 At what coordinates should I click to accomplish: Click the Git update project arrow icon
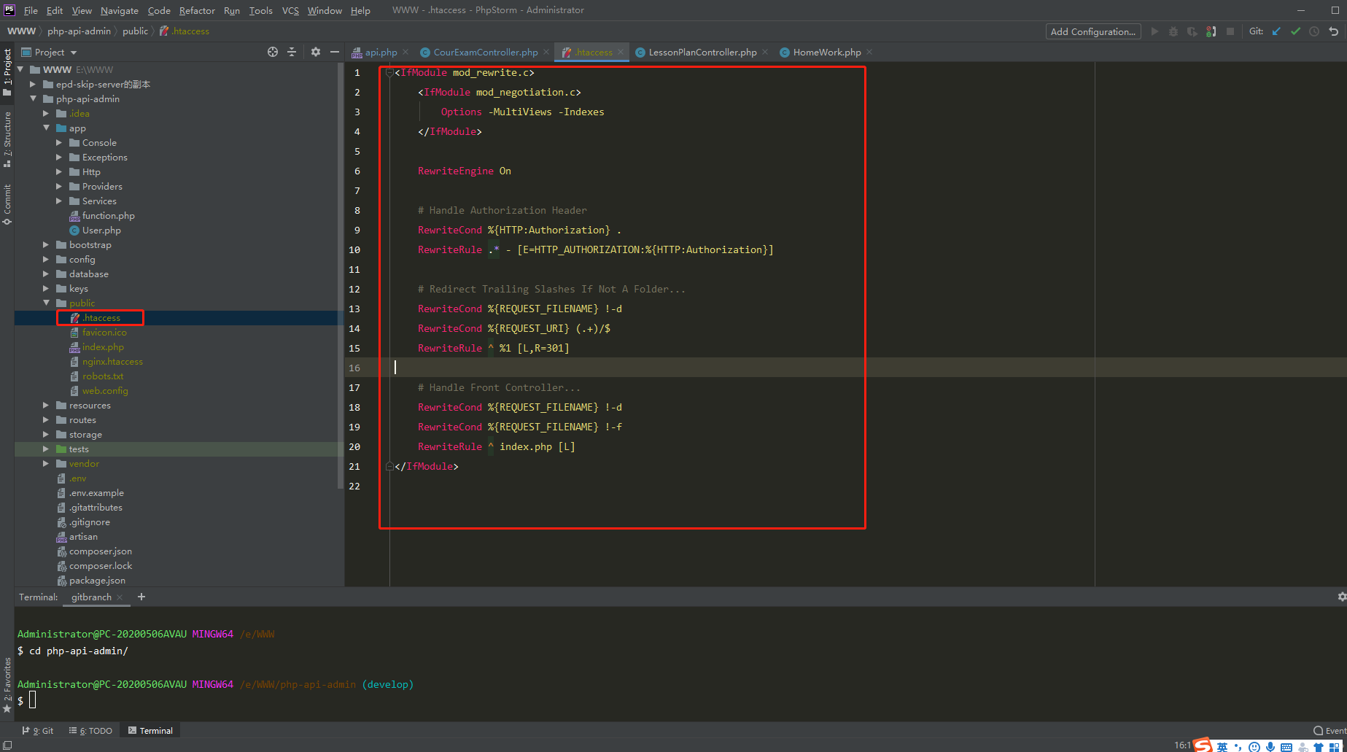point(1276,31)
